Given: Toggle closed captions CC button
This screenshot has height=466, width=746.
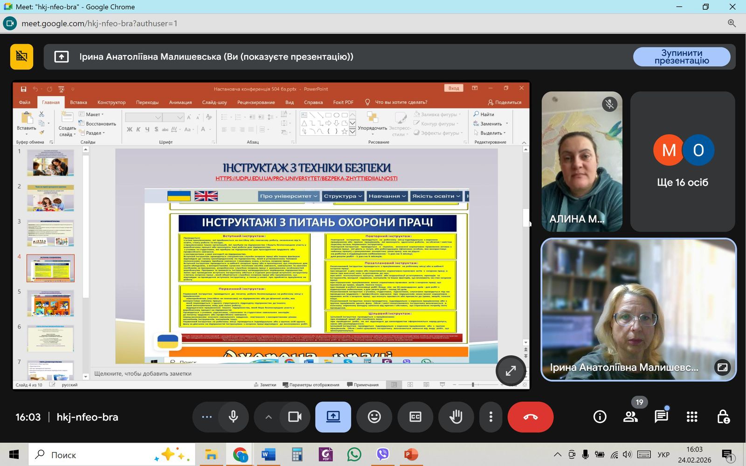Looking at the screenshot, I should click(x=415, y=417).
